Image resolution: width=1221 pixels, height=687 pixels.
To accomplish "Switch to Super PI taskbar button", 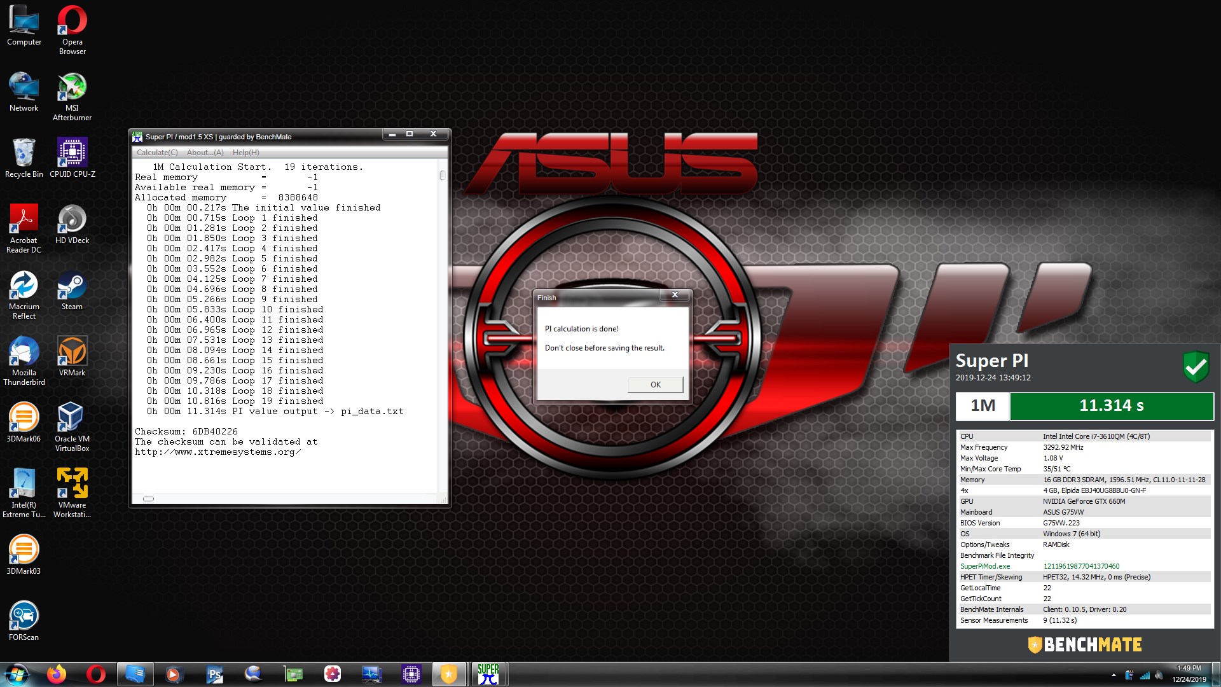I will tap(488, 674).
